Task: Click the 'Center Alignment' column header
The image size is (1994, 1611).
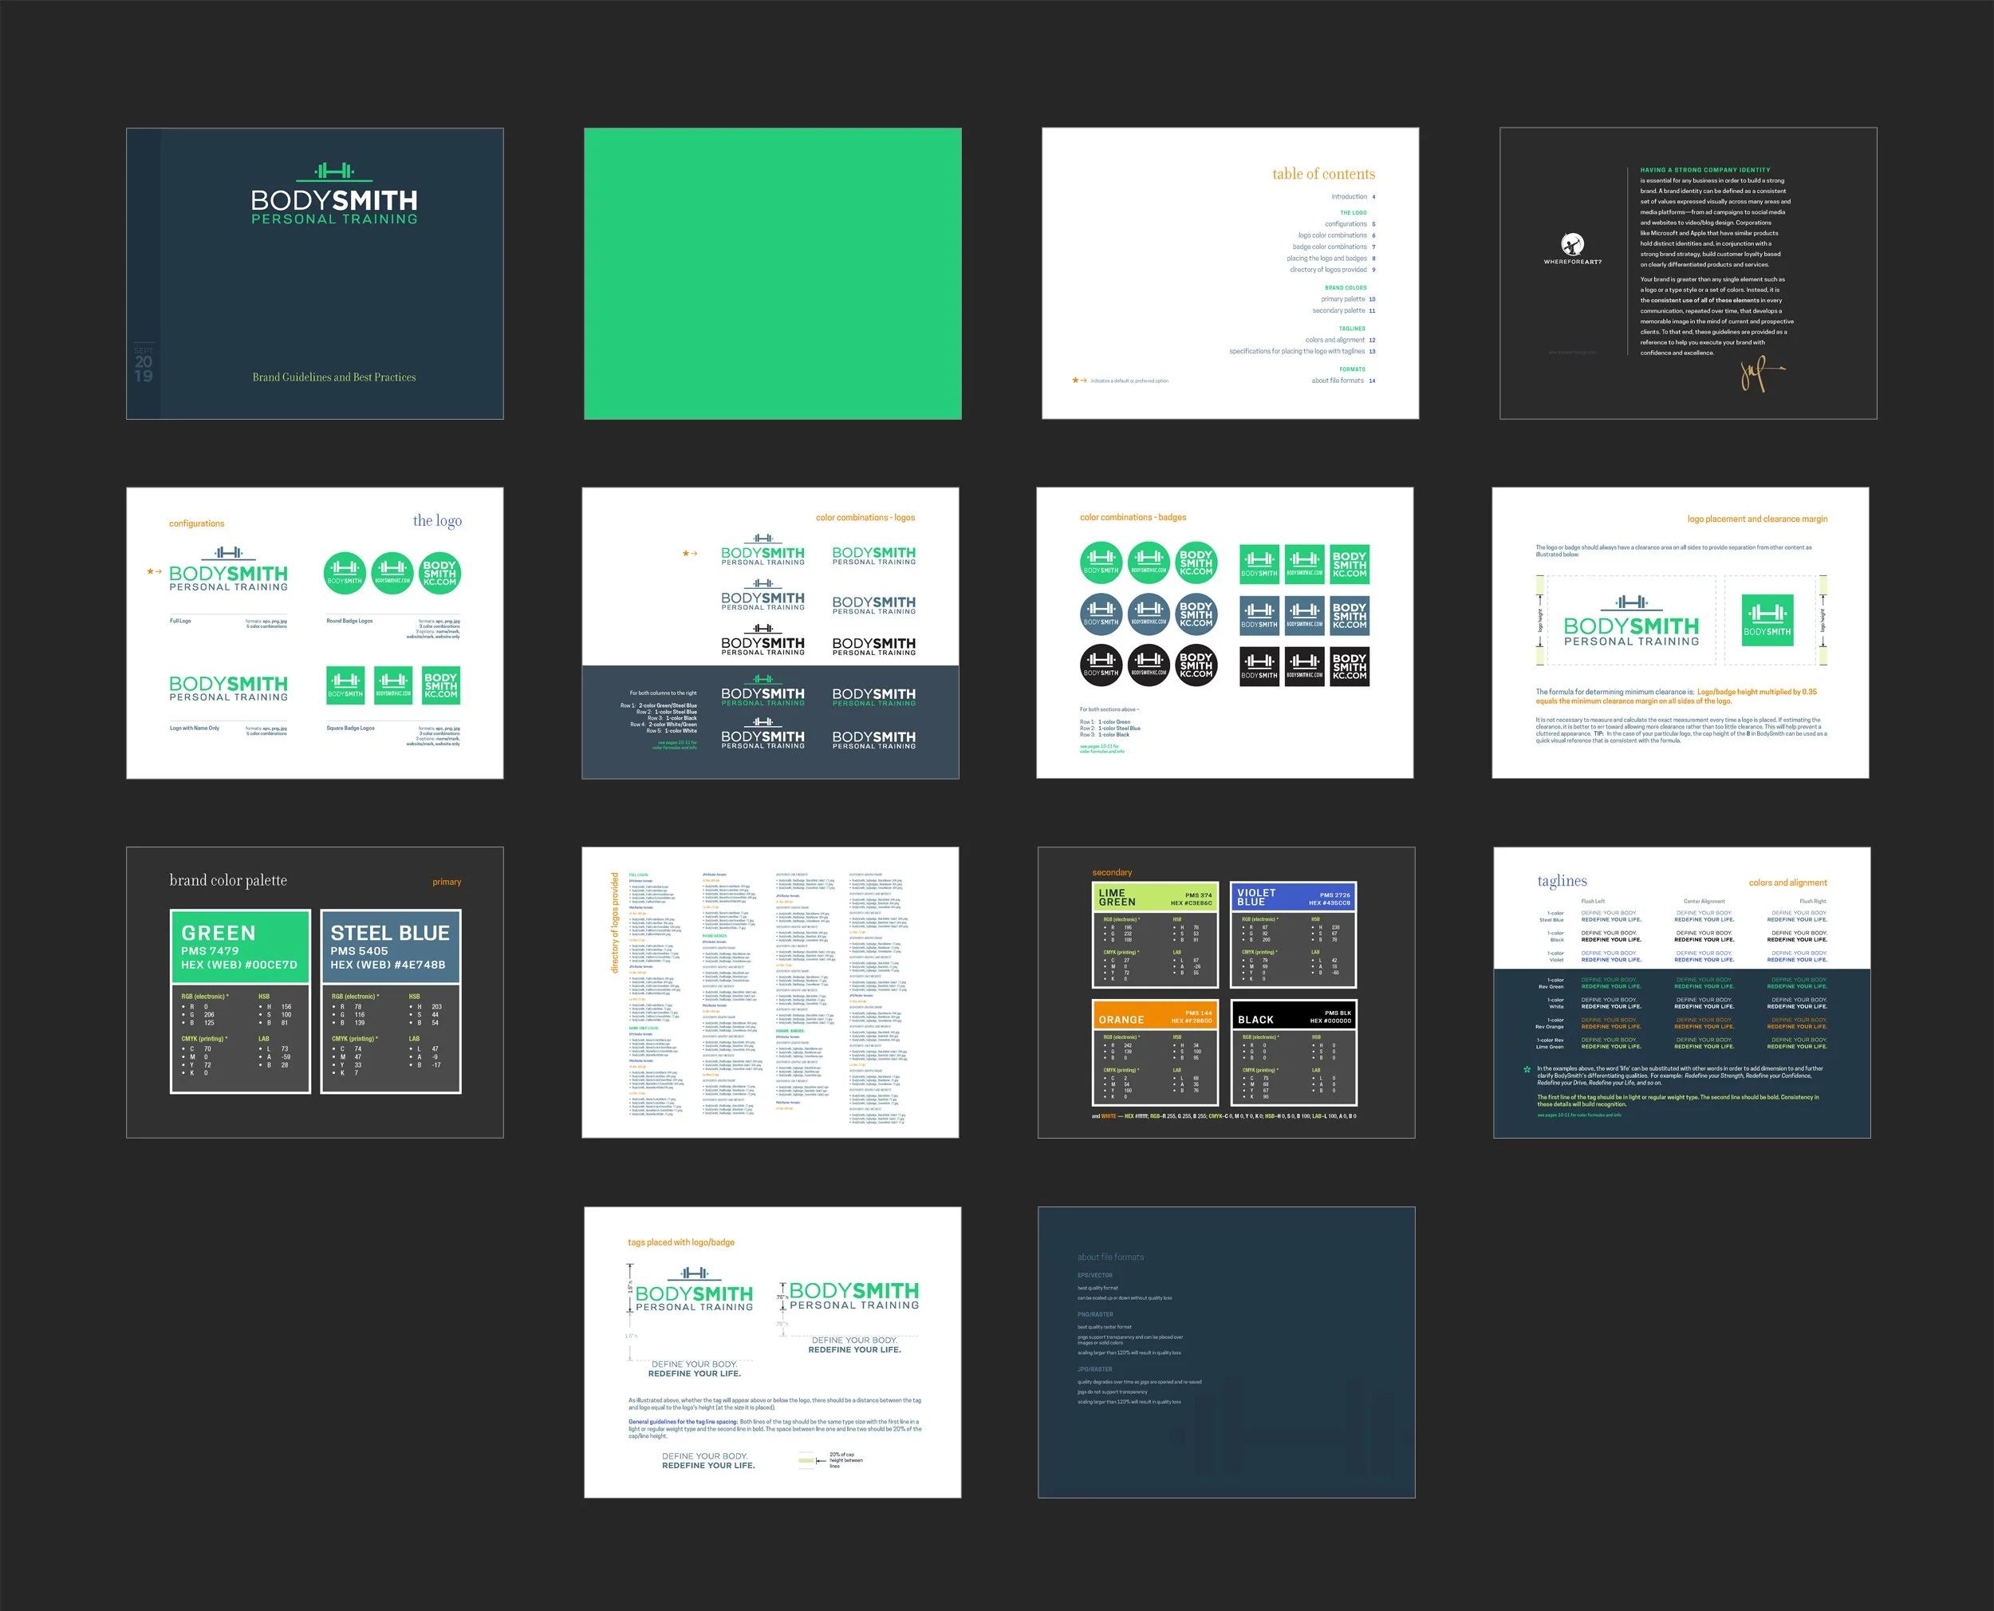Action: pyautogui.click(x=1704, y=901)
